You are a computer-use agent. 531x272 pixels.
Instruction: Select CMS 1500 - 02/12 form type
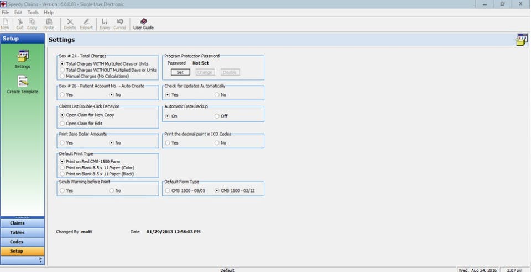(217, 190)
